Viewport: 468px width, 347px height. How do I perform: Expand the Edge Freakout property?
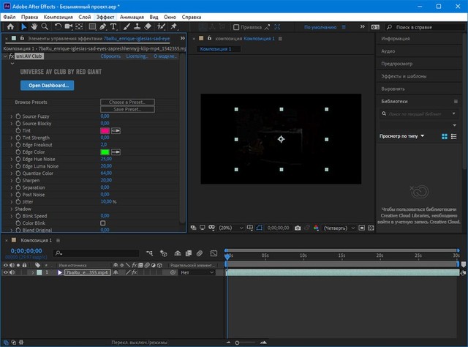tap(11, 144)
